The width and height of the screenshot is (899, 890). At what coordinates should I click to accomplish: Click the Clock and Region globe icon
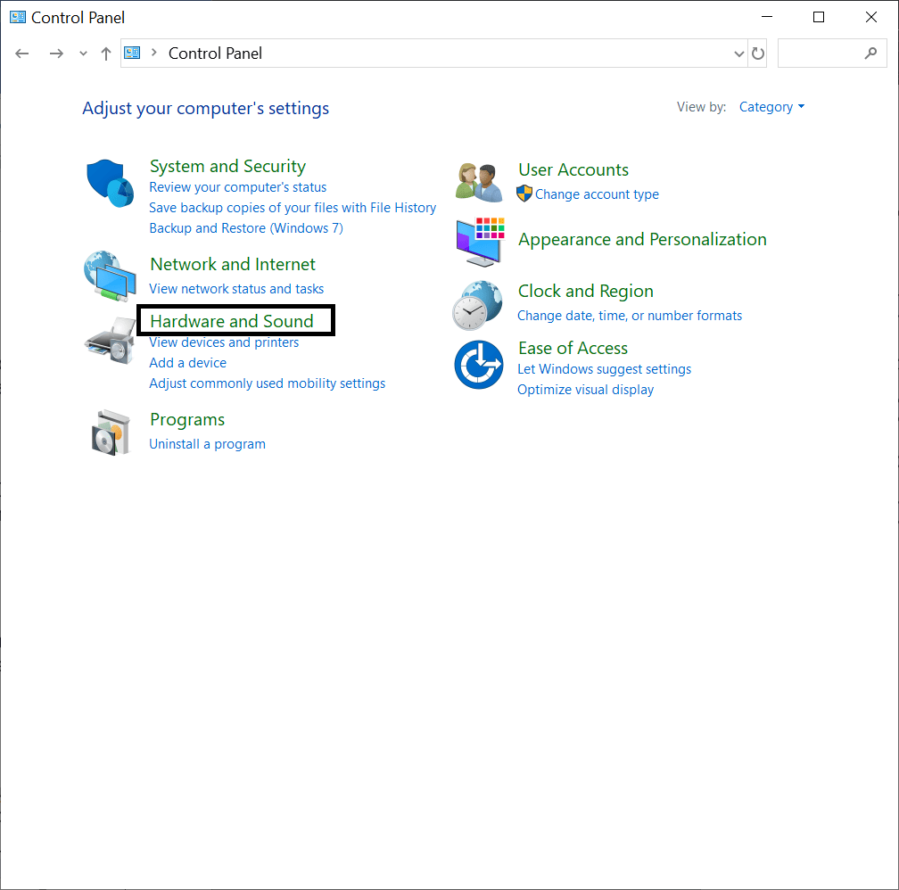[x=479, y=303]
